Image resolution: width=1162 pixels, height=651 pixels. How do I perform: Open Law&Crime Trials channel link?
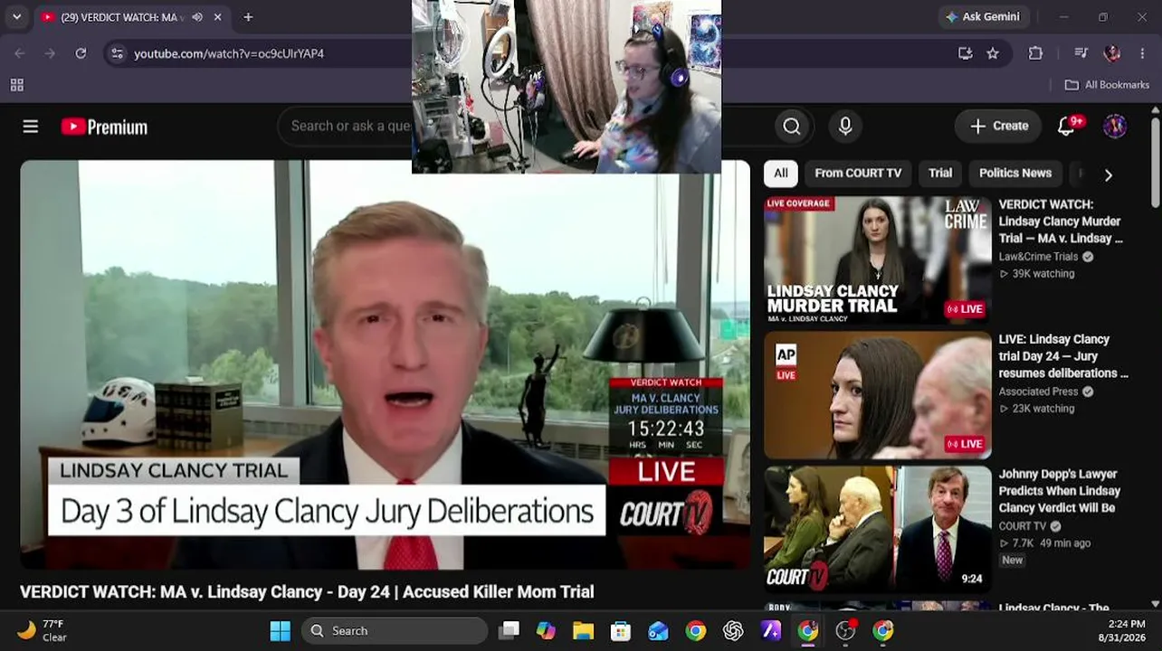pos(1038,257)
